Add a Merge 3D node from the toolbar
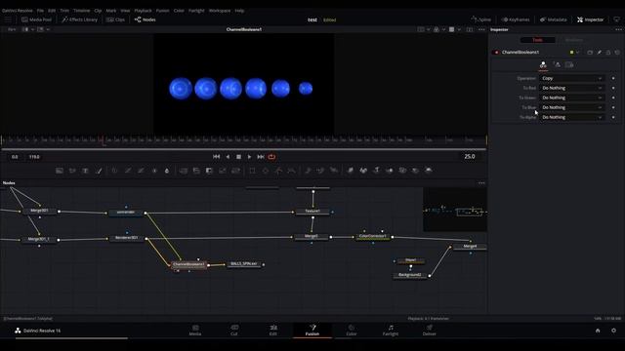This screenshot has height=351, width=625. point(390,171)
